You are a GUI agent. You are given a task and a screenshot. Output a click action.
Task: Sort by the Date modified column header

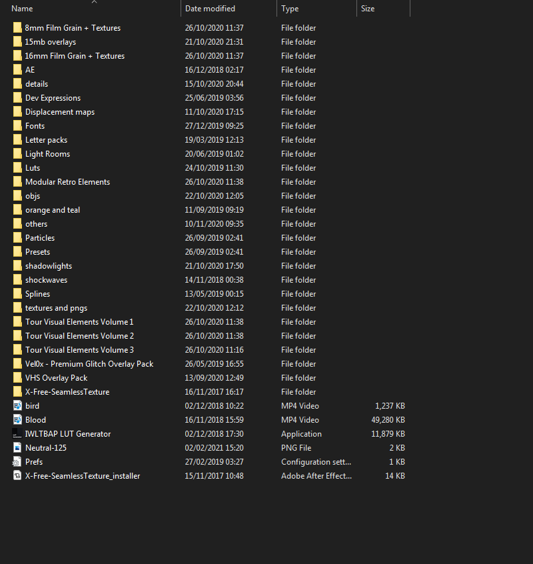tap(210, 9)
